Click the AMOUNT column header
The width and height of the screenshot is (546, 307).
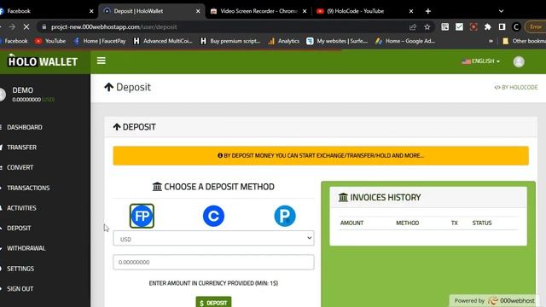click(x=351, y=223)
